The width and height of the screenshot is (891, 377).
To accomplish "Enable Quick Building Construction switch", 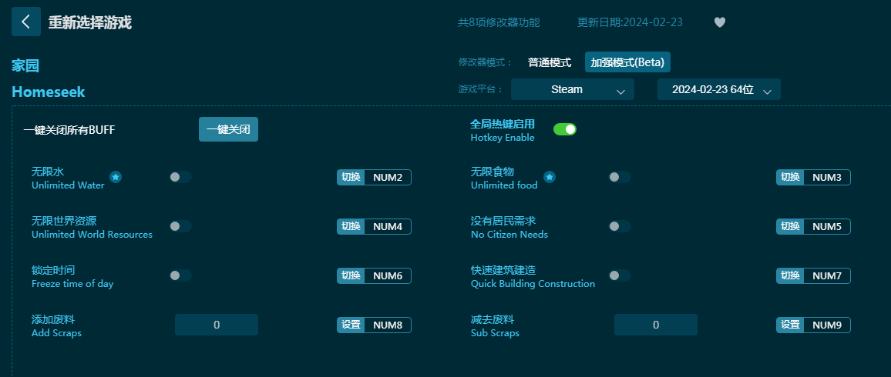I will (x=620, y=275).
